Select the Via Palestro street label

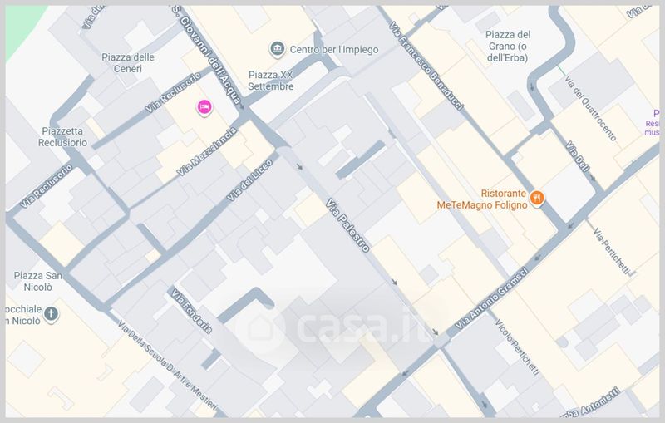tap(347, 225)
